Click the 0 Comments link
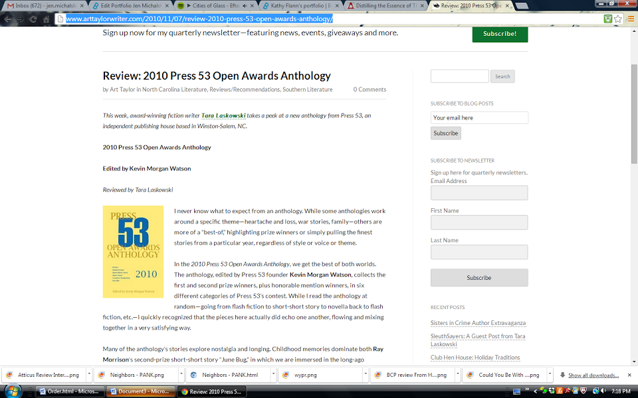This screenshot has height=398, width=638. (x=370, y=90)
